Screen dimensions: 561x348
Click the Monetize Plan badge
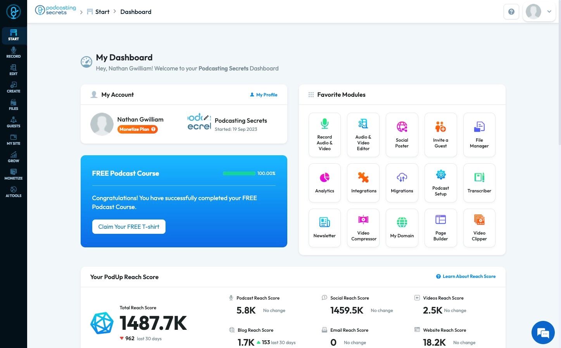point(138,129)
